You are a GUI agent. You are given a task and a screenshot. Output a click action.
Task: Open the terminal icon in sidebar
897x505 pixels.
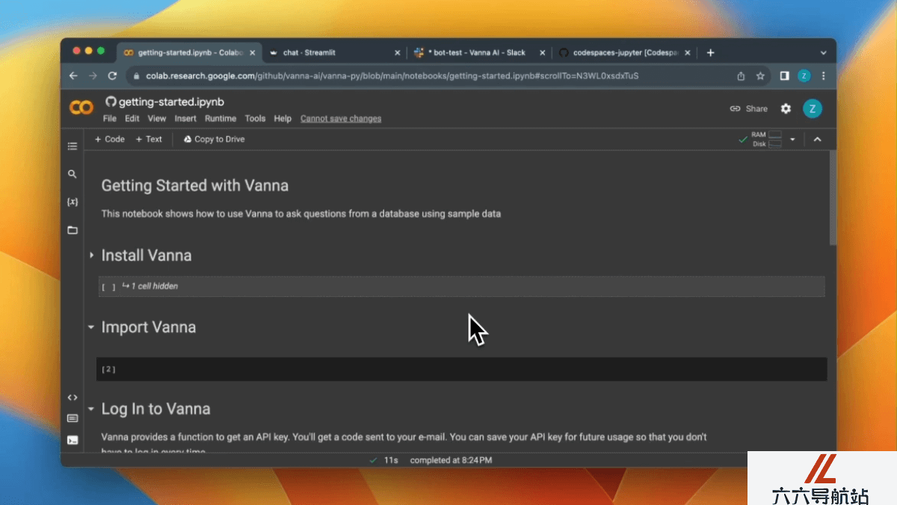(x=73, y=440)
